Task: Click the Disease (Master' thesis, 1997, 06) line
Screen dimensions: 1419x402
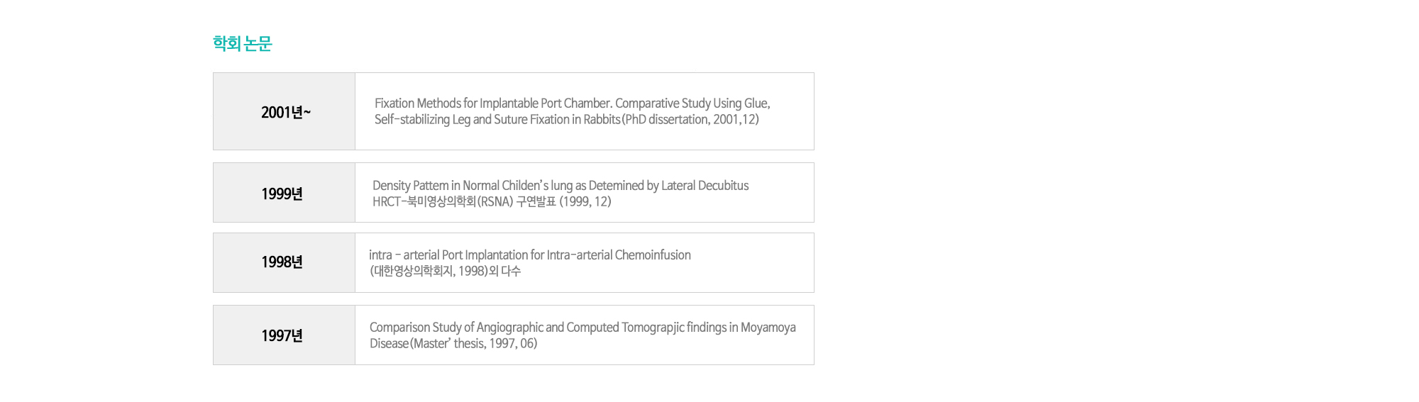Action: coord(453,344)
